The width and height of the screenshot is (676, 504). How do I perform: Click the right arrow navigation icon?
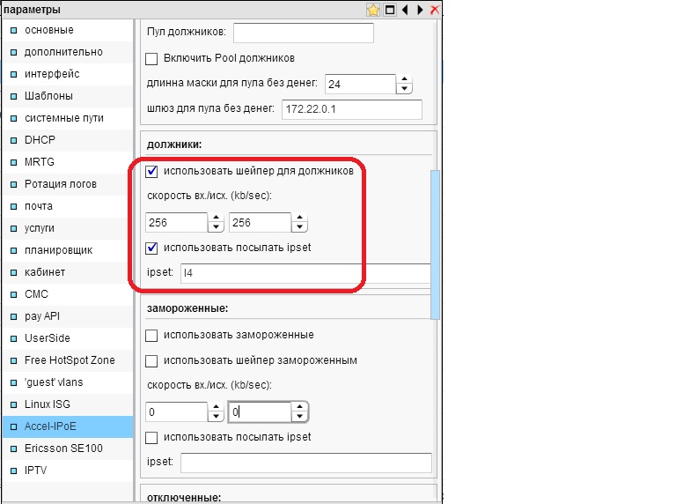419,10
